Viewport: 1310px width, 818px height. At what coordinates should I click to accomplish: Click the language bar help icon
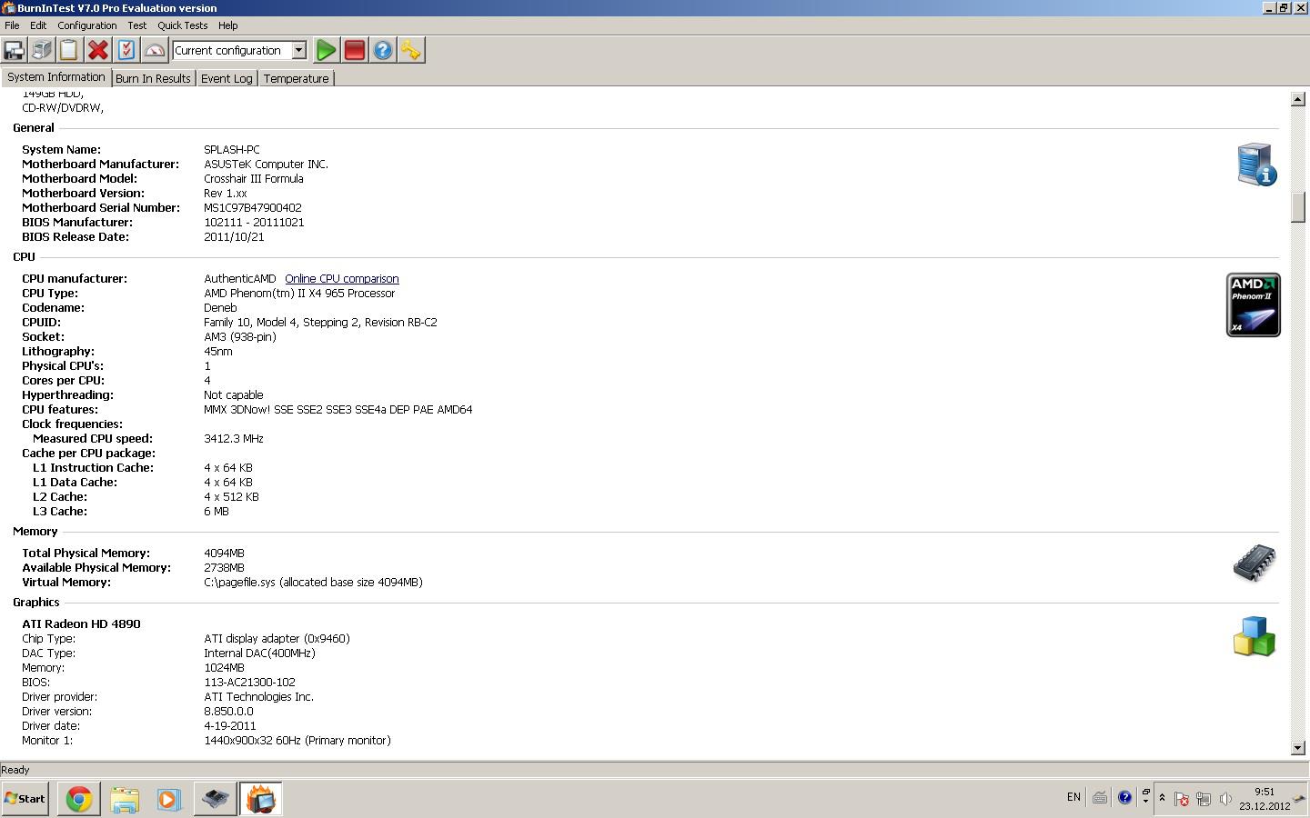[1125, 797]
